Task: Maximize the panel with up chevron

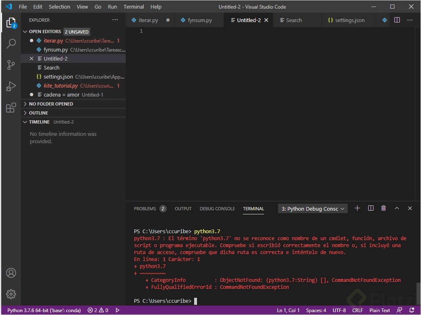Action: click(396, 208)
